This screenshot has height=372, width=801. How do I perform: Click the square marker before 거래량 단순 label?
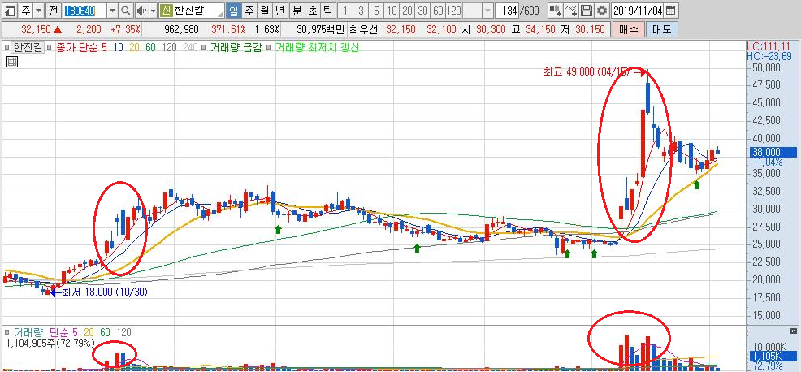pyautogui.click(x=7, y=332)
